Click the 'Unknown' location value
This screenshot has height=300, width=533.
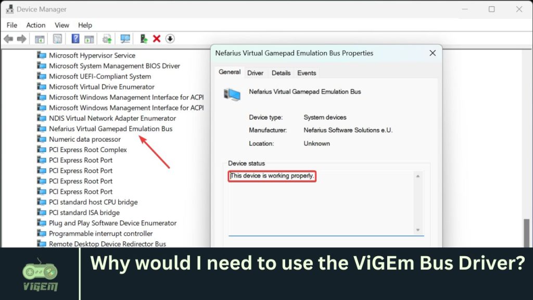click(317, 144)
